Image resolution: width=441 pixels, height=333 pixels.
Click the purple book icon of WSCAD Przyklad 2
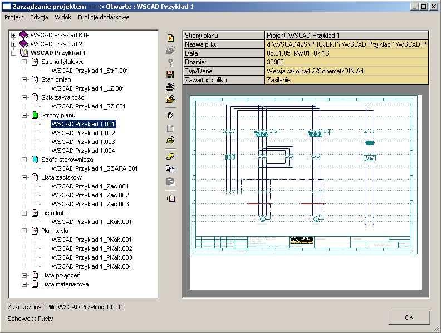(24, 44)
